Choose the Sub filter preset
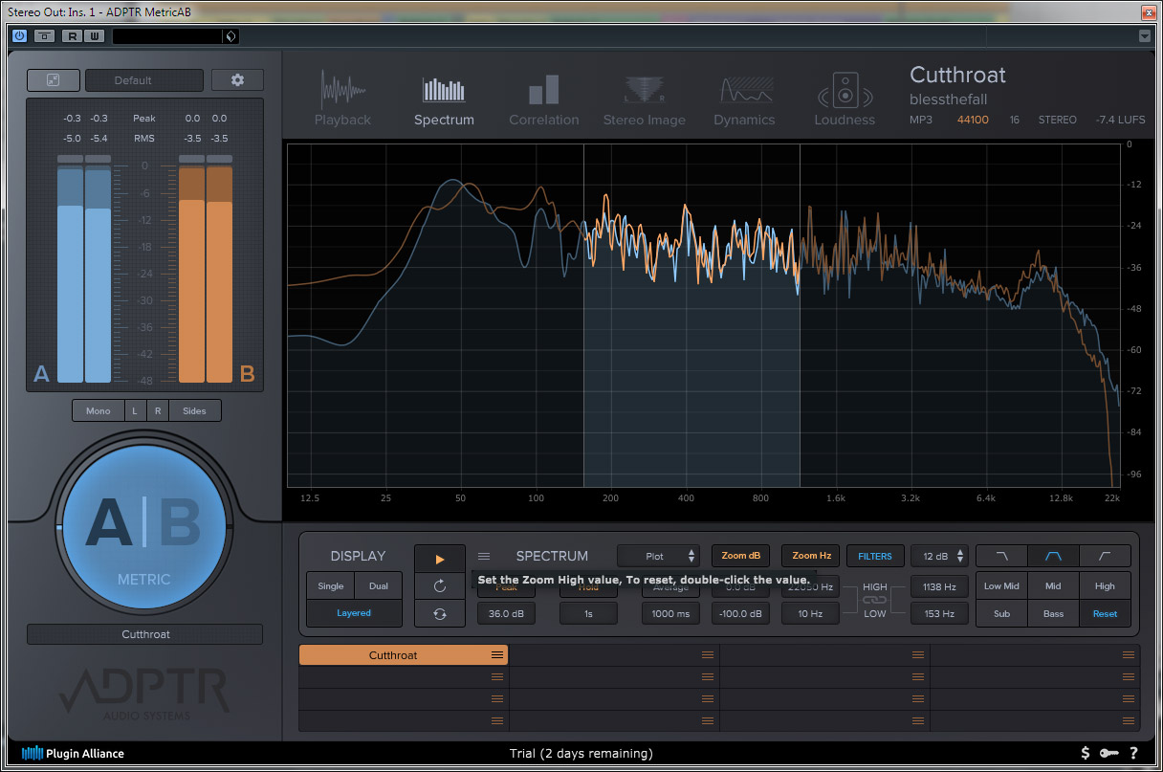Viewport: 1163px width, 772px height. 1001,614
